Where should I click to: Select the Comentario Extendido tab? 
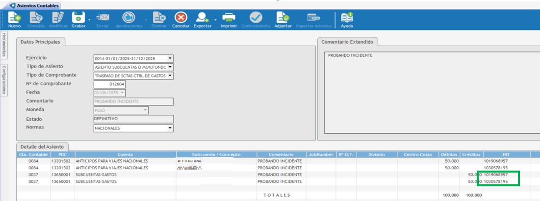[x=348, y=42]
